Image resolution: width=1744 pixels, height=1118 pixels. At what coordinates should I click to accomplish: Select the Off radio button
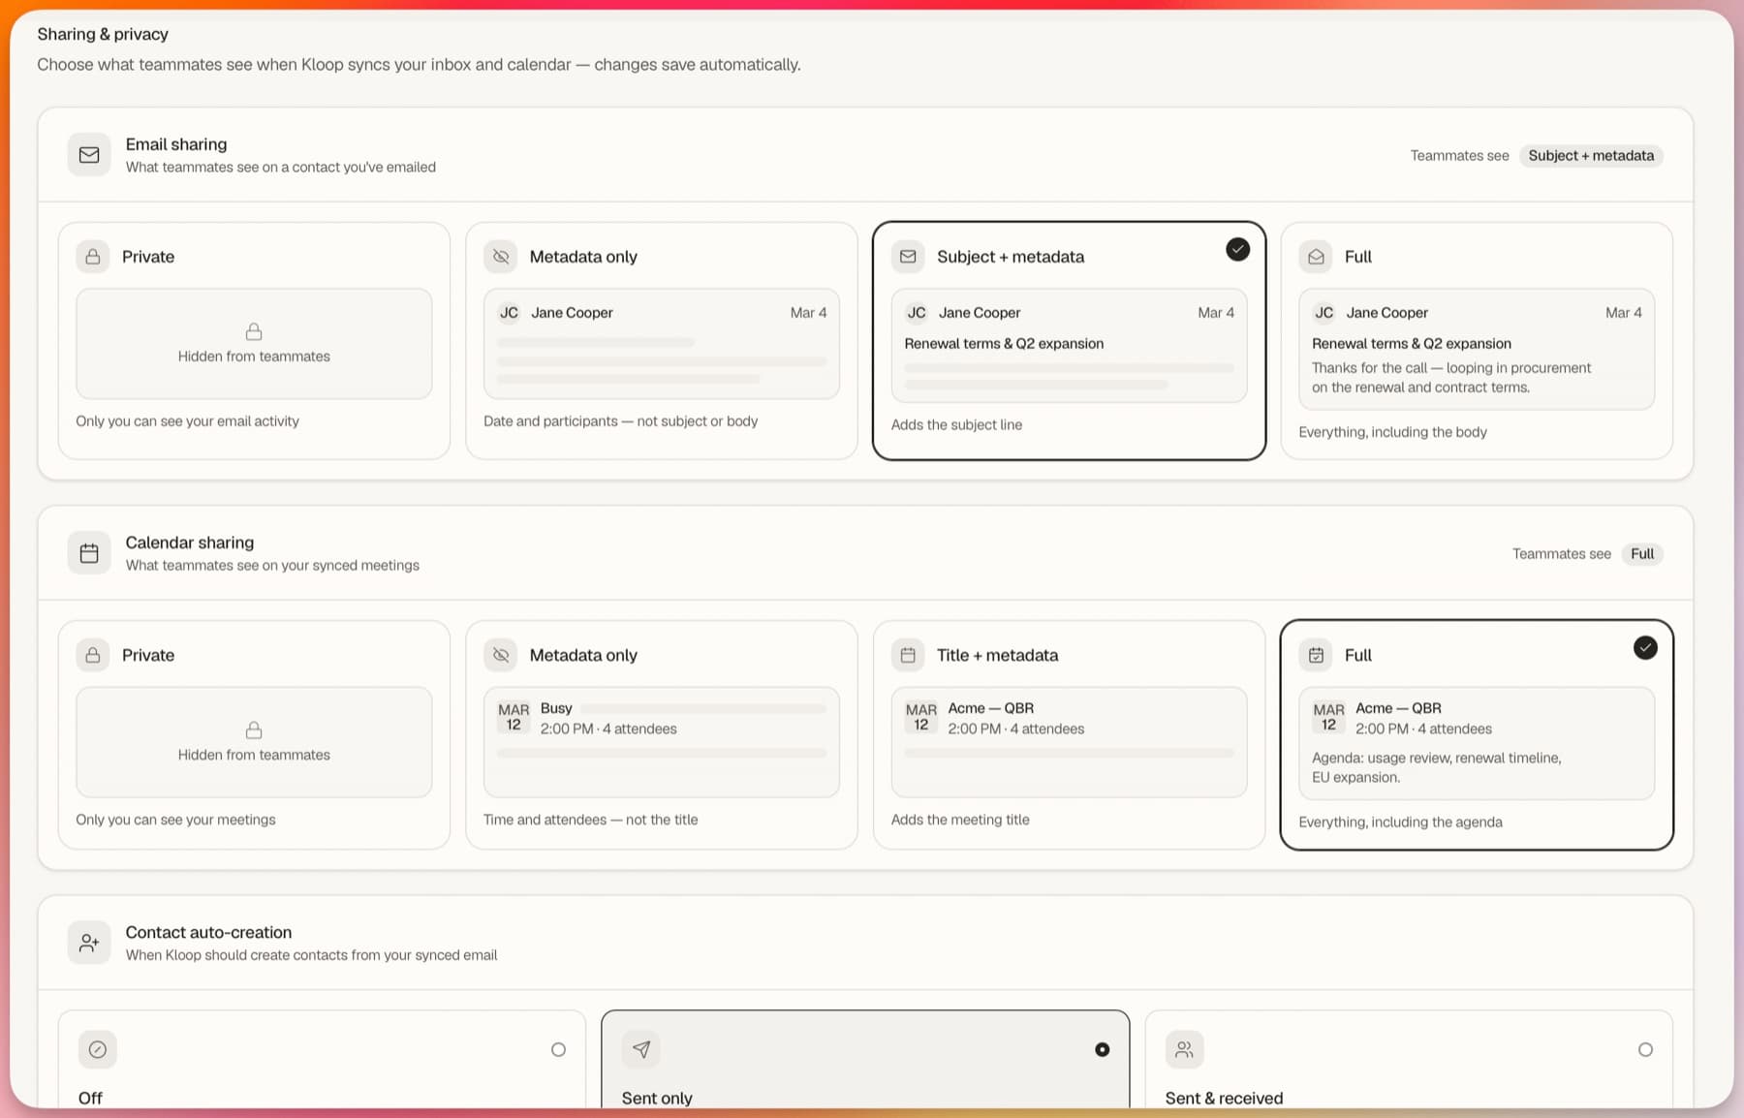[x=558, y=1049]
